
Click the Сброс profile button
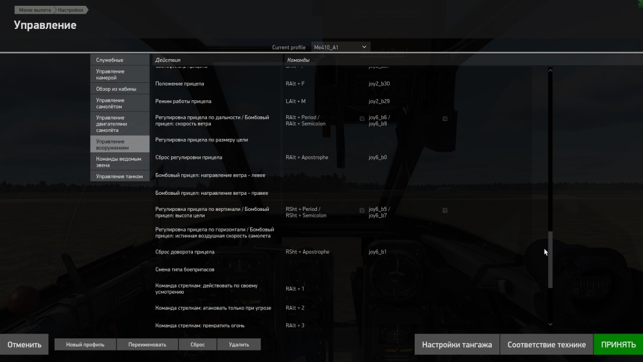[x=197, y=345]
